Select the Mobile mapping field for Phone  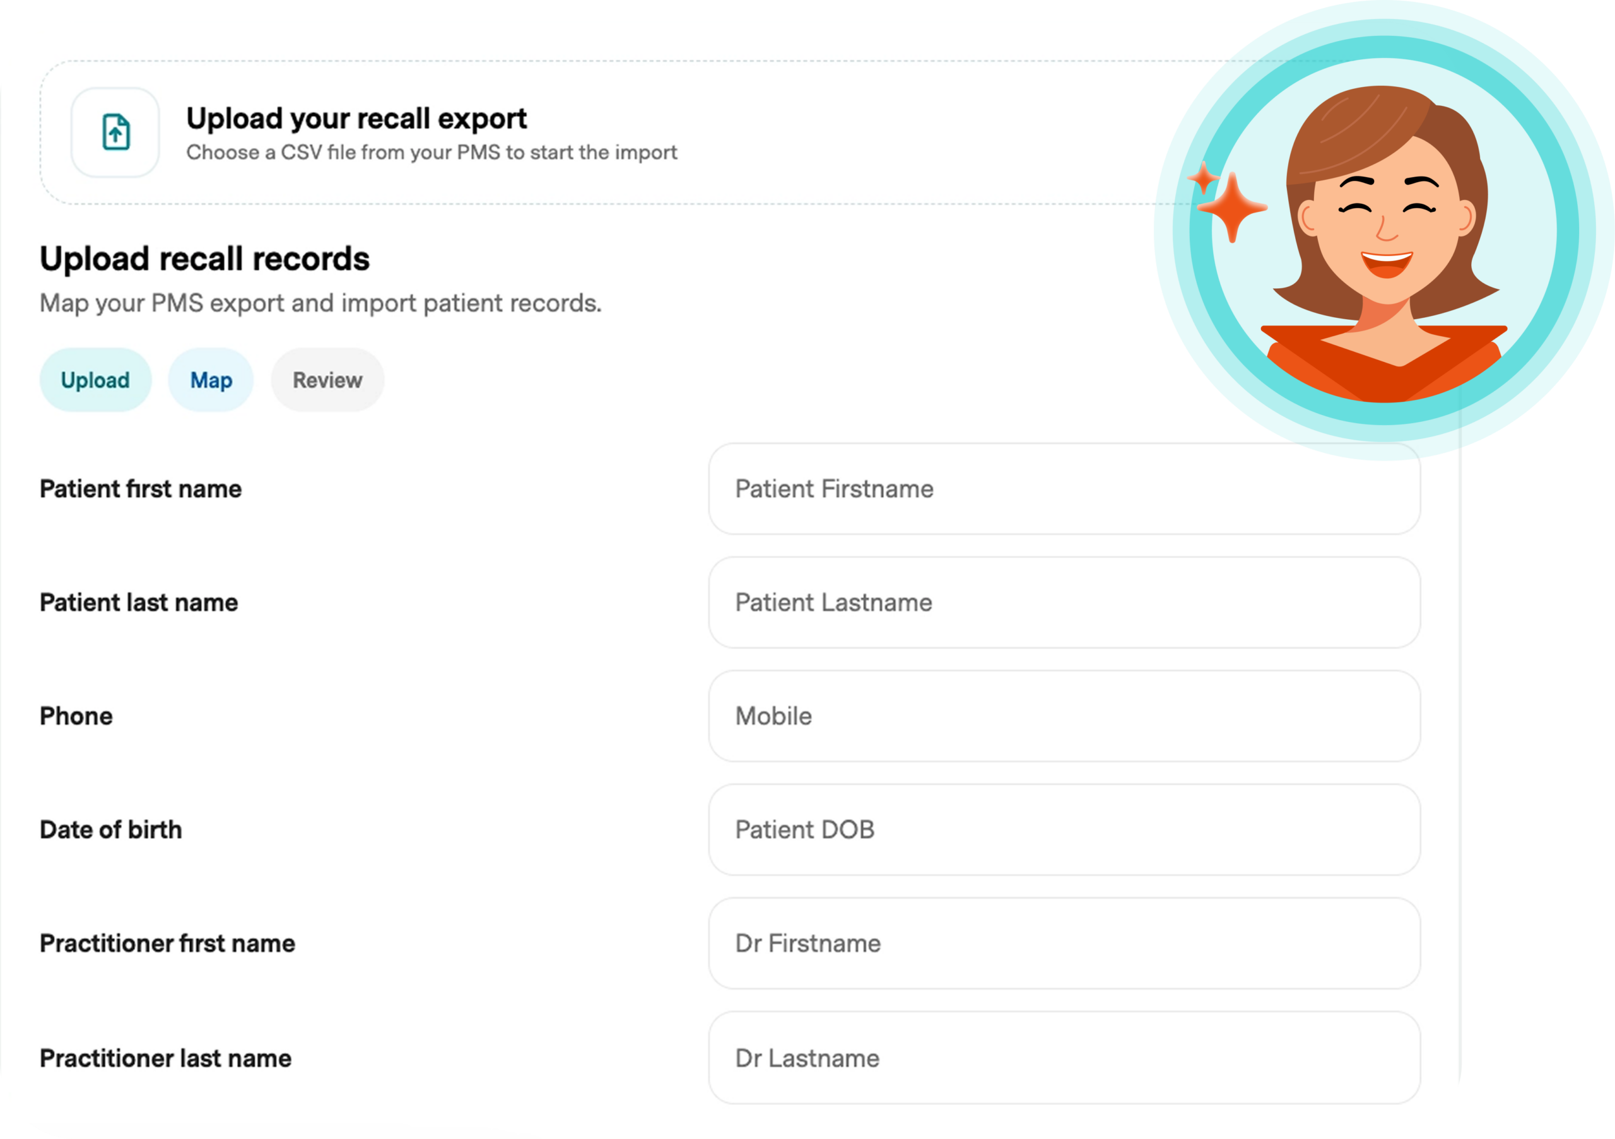[1064, 716]
